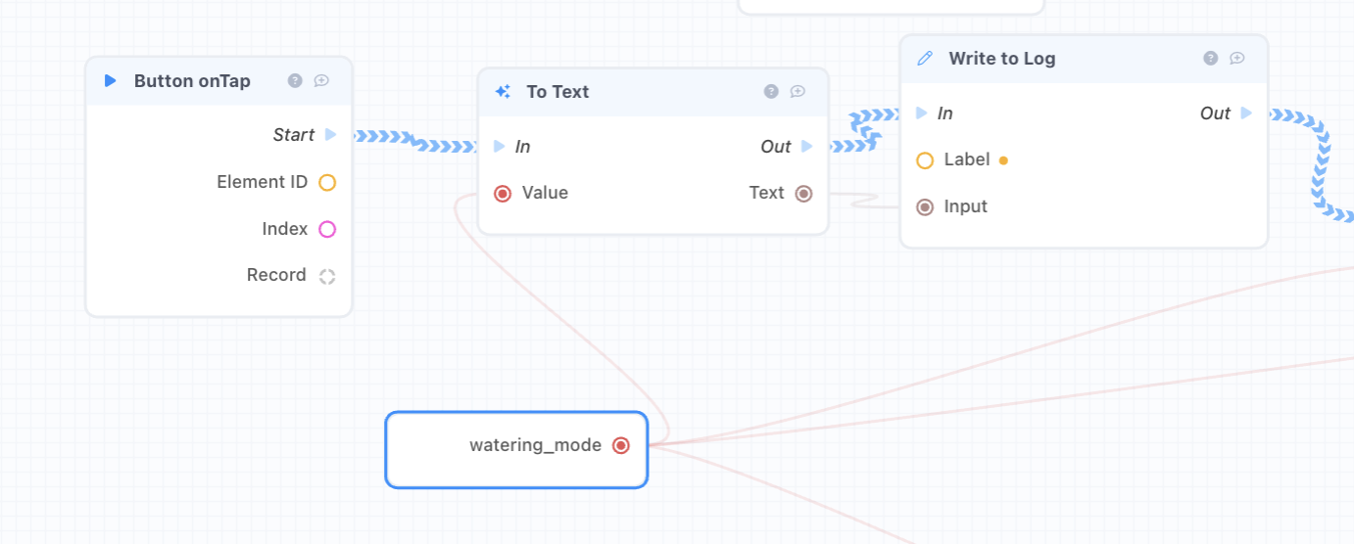Select the To Text node header title
The height and width of the screenshot is (544, 1354).
[557, 92]
